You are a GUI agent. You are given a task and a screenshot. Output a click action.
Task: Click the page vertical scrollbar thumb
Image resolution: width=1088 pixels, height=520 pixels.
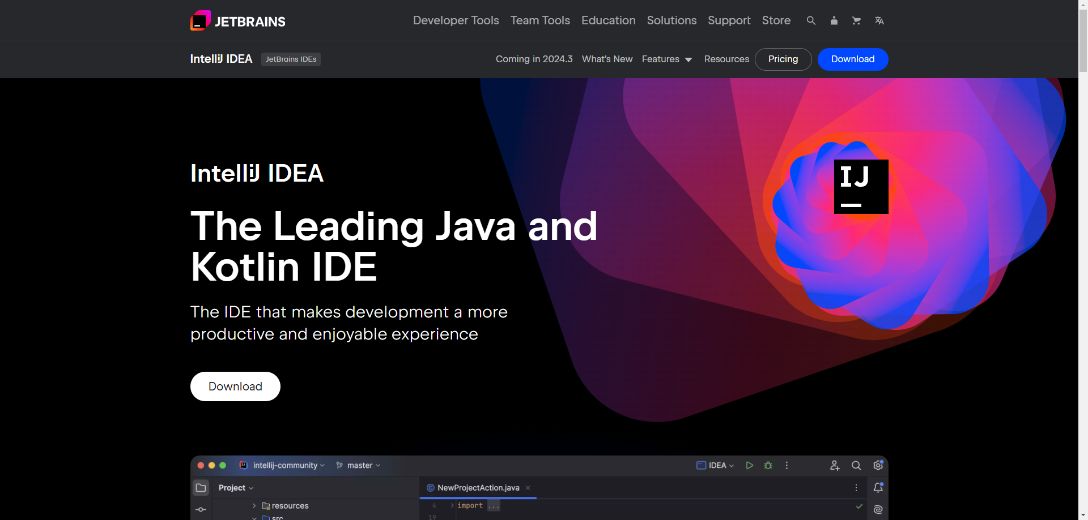[x=1083, y=40]
